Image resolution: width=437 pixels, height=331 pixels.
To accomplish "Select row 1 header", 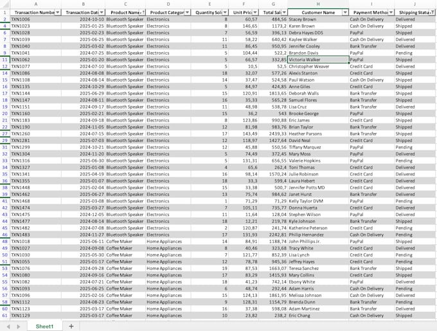I will [4, 12].
